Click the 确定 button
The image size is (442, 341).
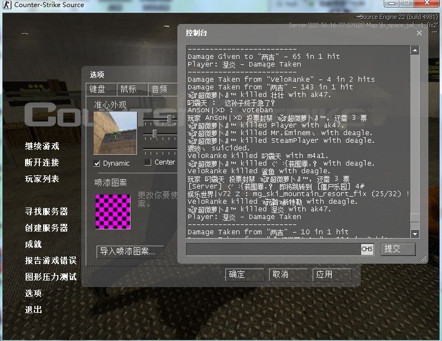244,275
